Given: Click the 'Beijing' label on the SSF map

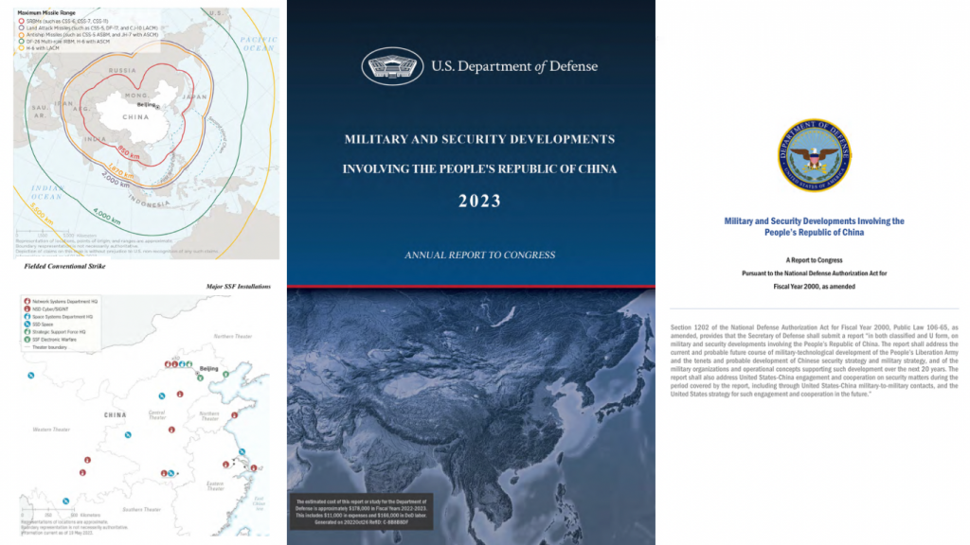Looking at the screenshot, I should (208, 368).
